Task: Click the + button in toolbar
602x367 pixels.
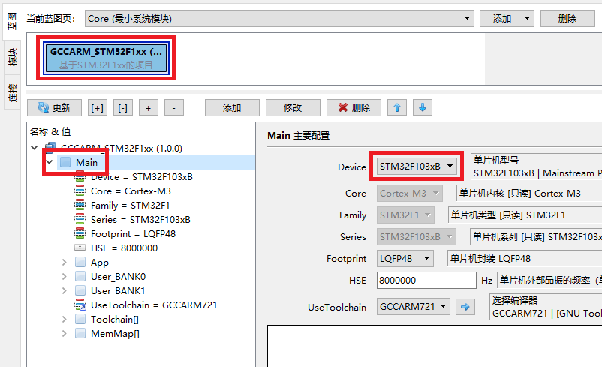Action: click(148, 108)
